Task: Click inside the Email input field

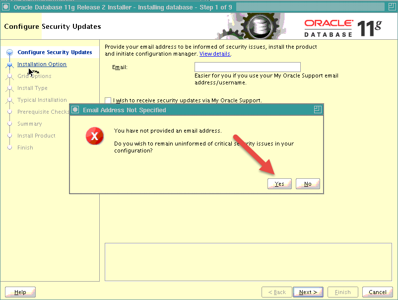Action: click(247, 67)
